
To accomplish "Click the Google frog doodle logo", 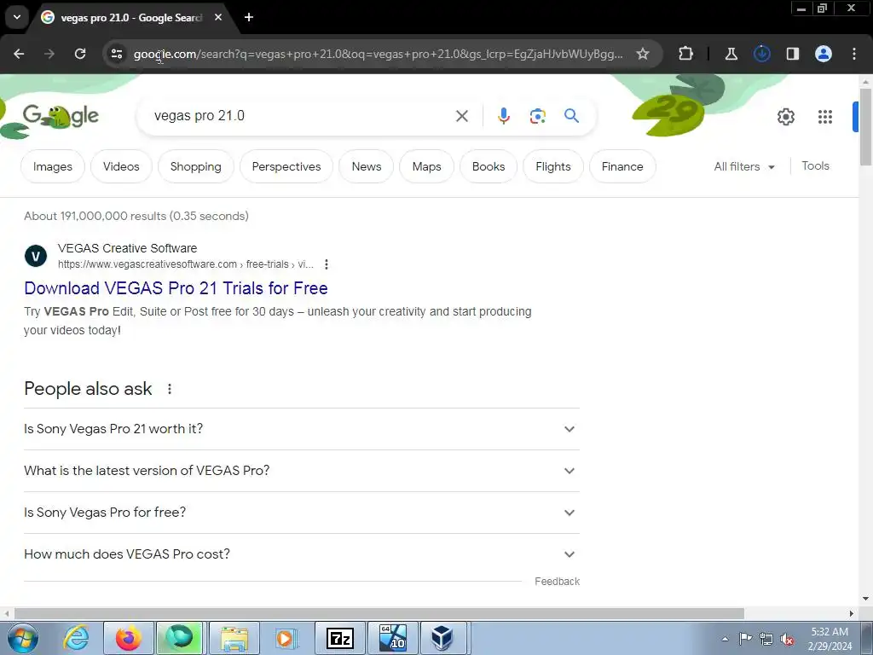I will 61,116.
